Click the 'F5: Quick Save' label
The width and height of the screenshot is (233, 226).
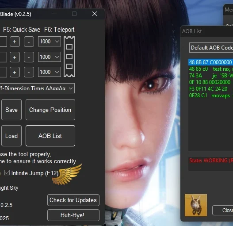pyautogui.click(x=22, y=30)
